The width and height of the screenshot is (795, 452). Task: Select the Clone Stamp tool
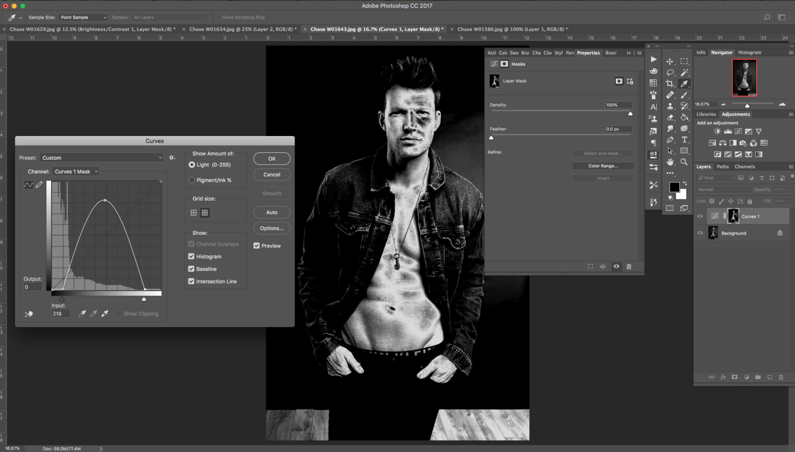[670, 106]
